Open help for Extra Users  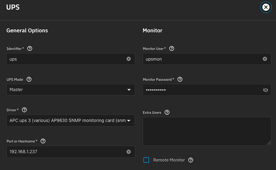click(167, 112)
